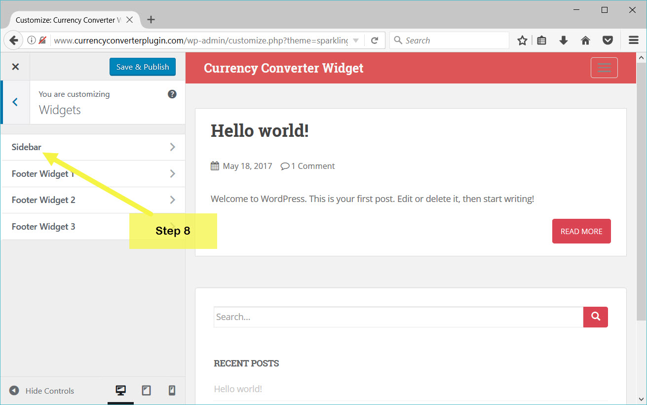Switch preview to desktop view
647x405 pixels.
120,390
